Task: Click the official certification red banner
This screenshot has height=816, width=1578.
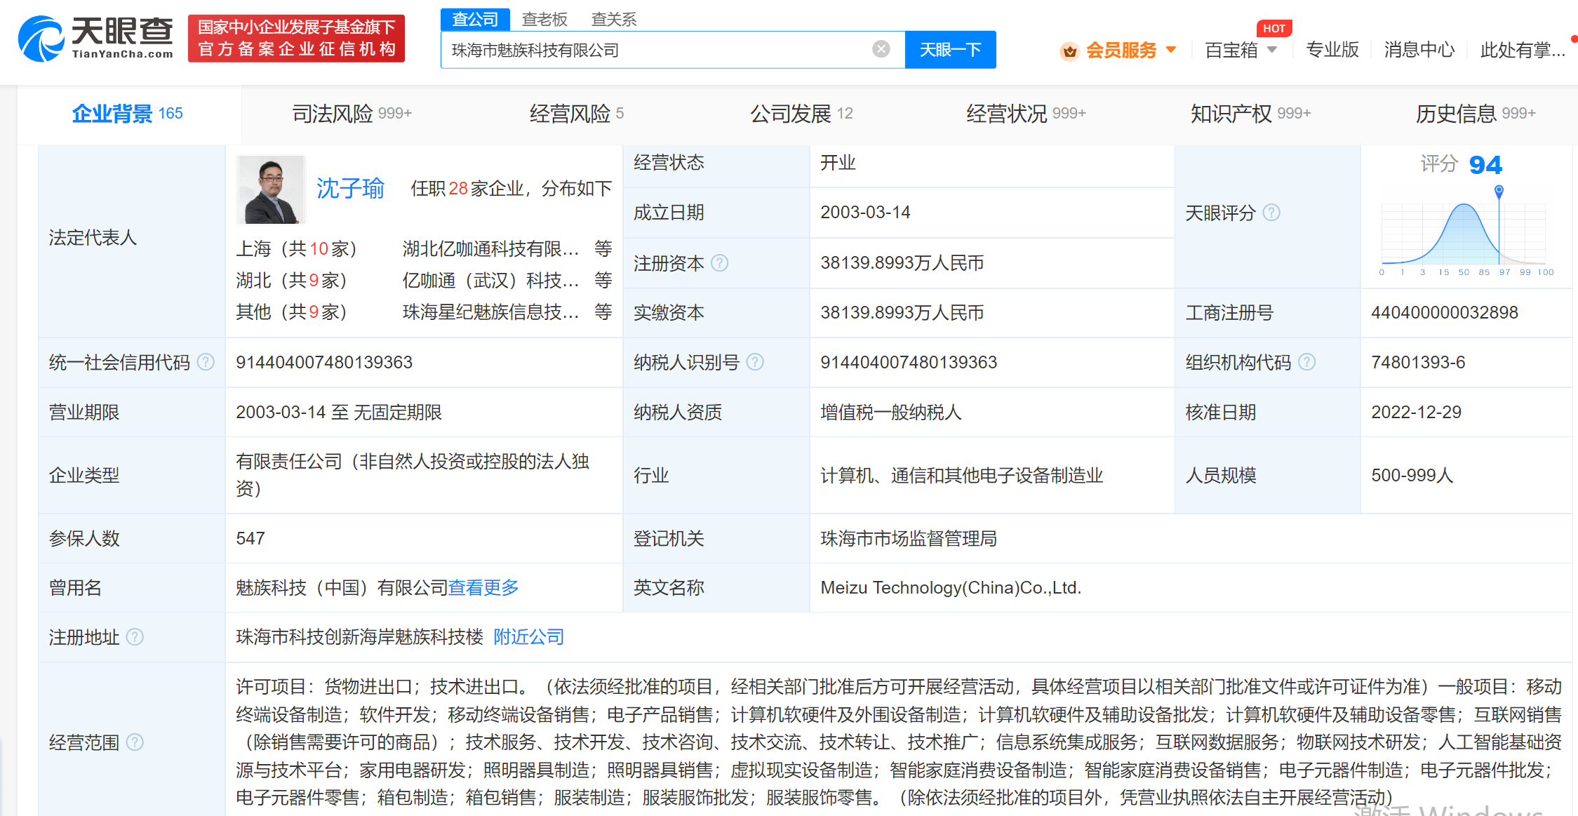Action: tap(296, 39)
